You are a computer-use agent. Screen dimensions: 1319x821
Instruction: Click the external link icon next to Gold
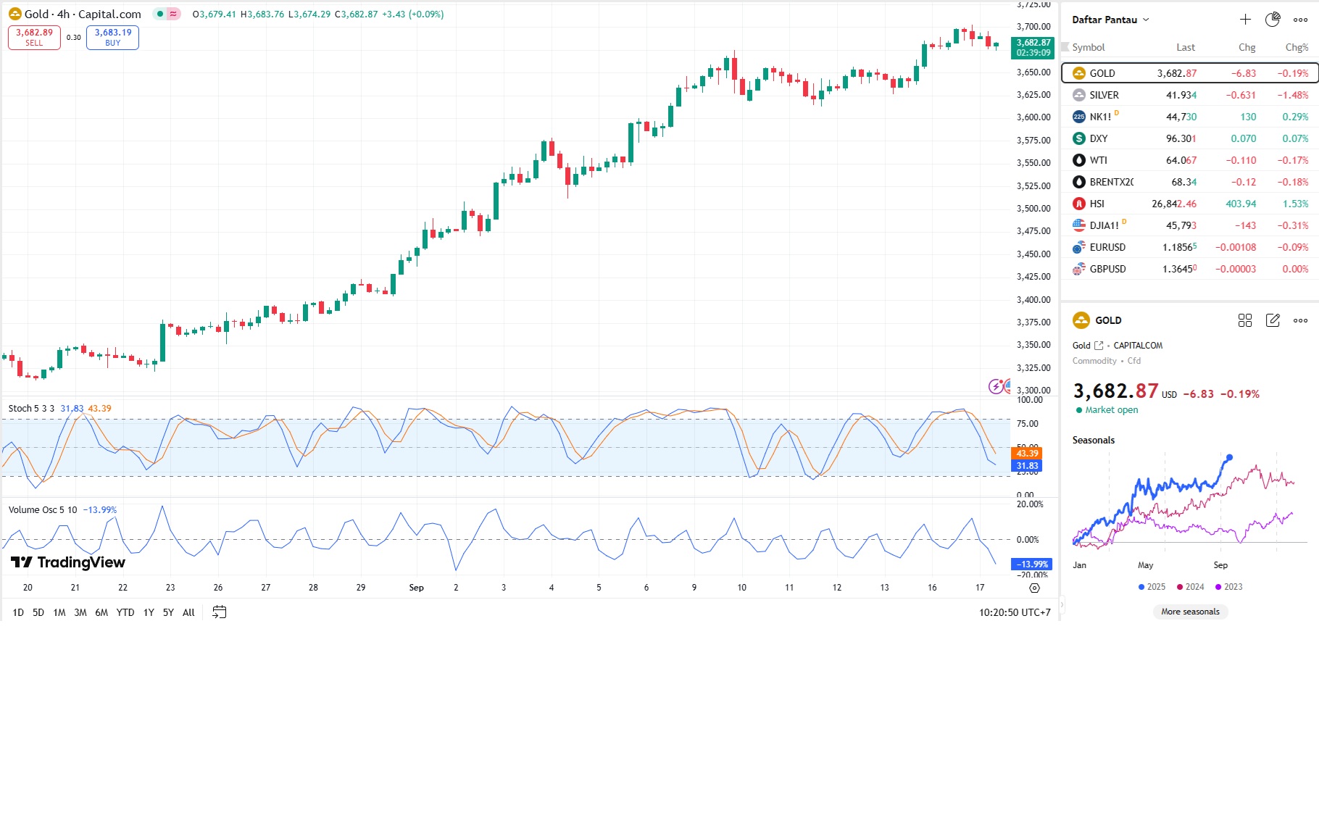click(1099, 346)
